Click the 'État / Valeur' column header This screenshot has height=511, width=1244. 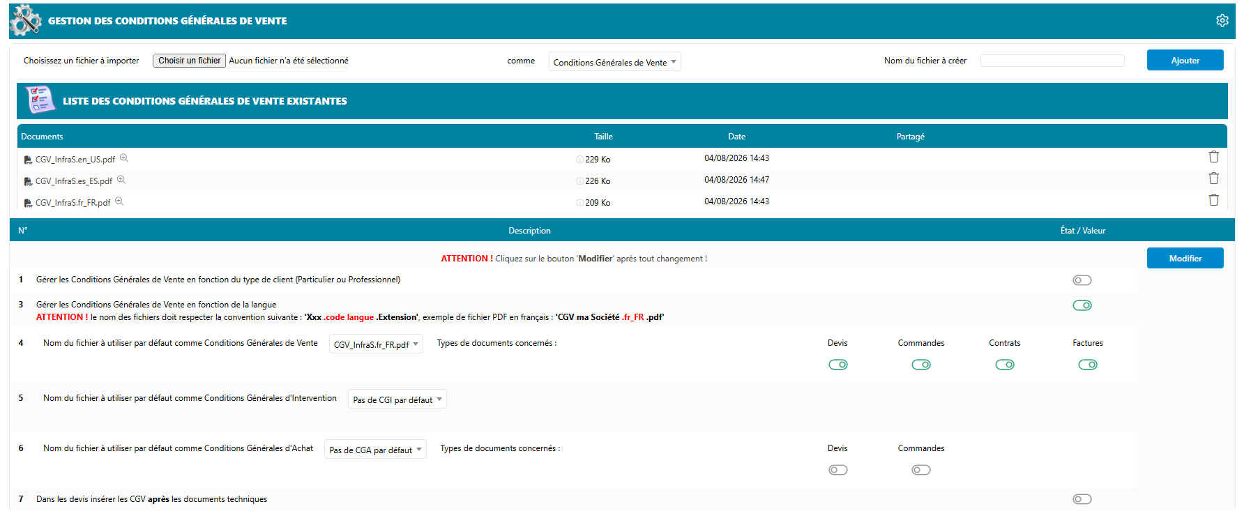pyautogui.click(x=1083, y=231)
